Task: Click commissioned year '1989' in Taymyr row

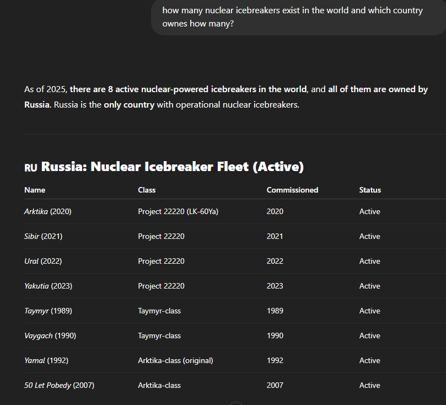Action: pyautogui.click(x=275, y=311)
